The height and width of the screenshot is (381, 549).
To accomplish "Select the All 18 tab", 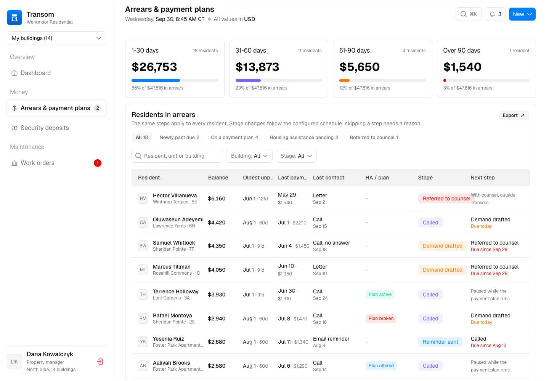I will click(142, 138).
